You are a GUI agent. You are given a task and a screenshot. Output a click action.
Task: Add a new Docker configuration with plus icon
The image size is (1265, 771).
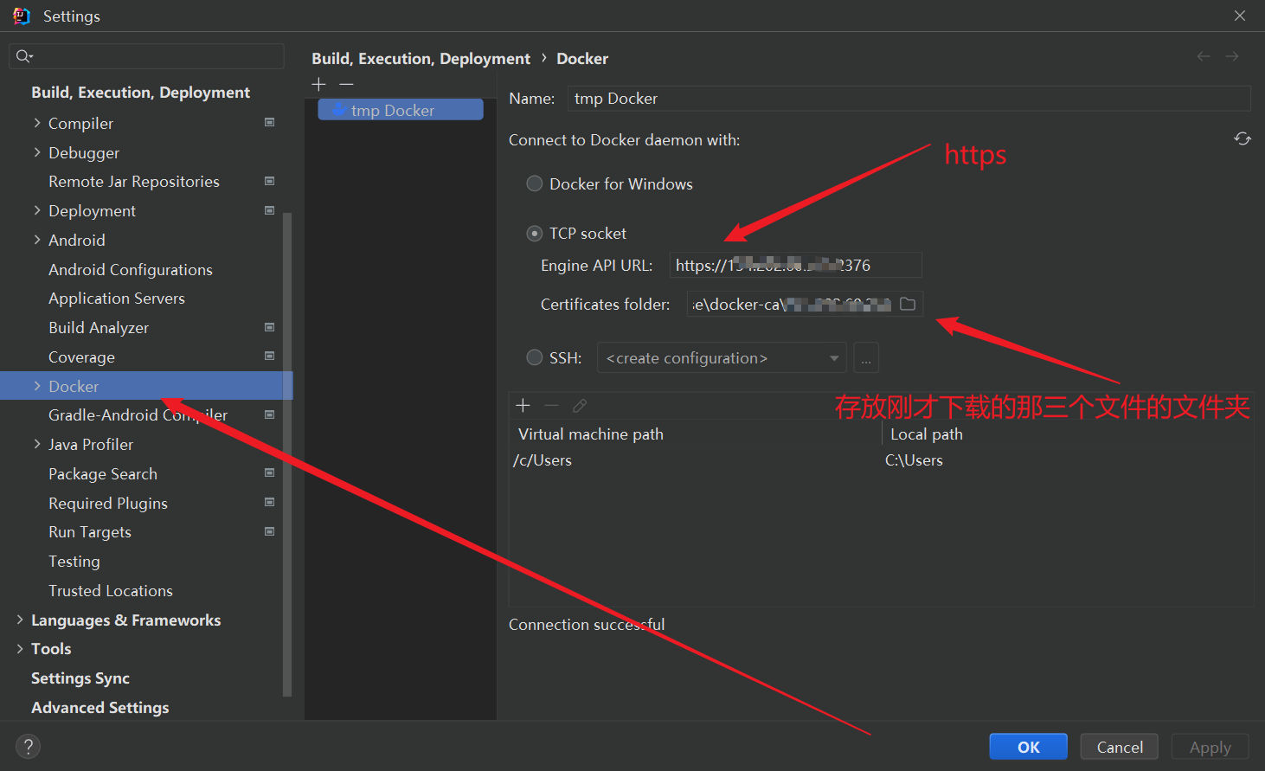(319, 84)
